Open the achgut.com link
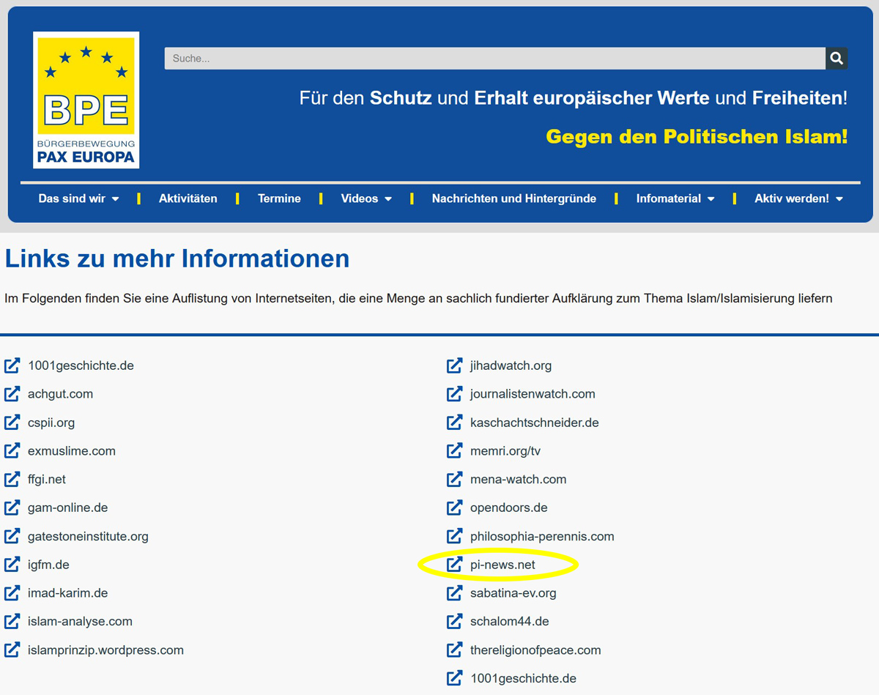The image size is (879, 695). (x=60, y=394)
